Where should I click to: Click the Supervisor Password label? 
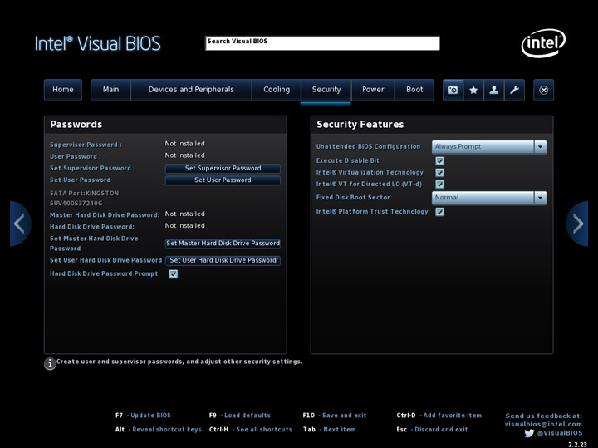pos(86,145)
